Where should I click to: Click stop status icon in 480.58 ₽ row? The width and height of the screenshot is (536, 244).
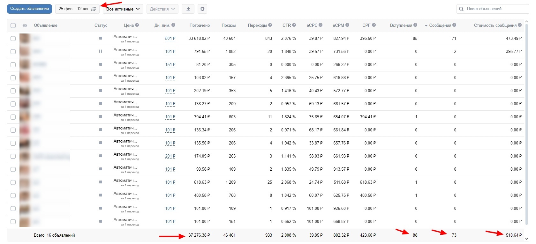pyautogui.click(x=101, y=195)
